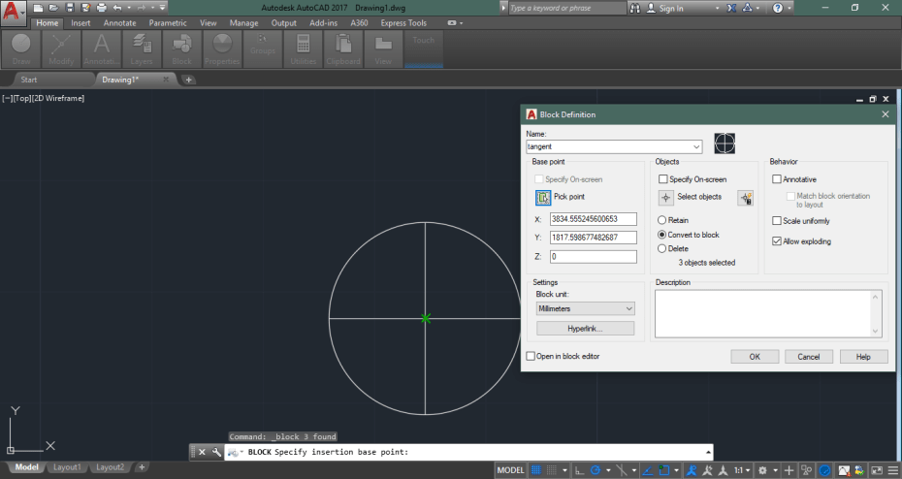Image resolution: width=902 pixels, height=479 pixels.
Task: Open Quick Select next to Select objects
Action: [745, 198]
